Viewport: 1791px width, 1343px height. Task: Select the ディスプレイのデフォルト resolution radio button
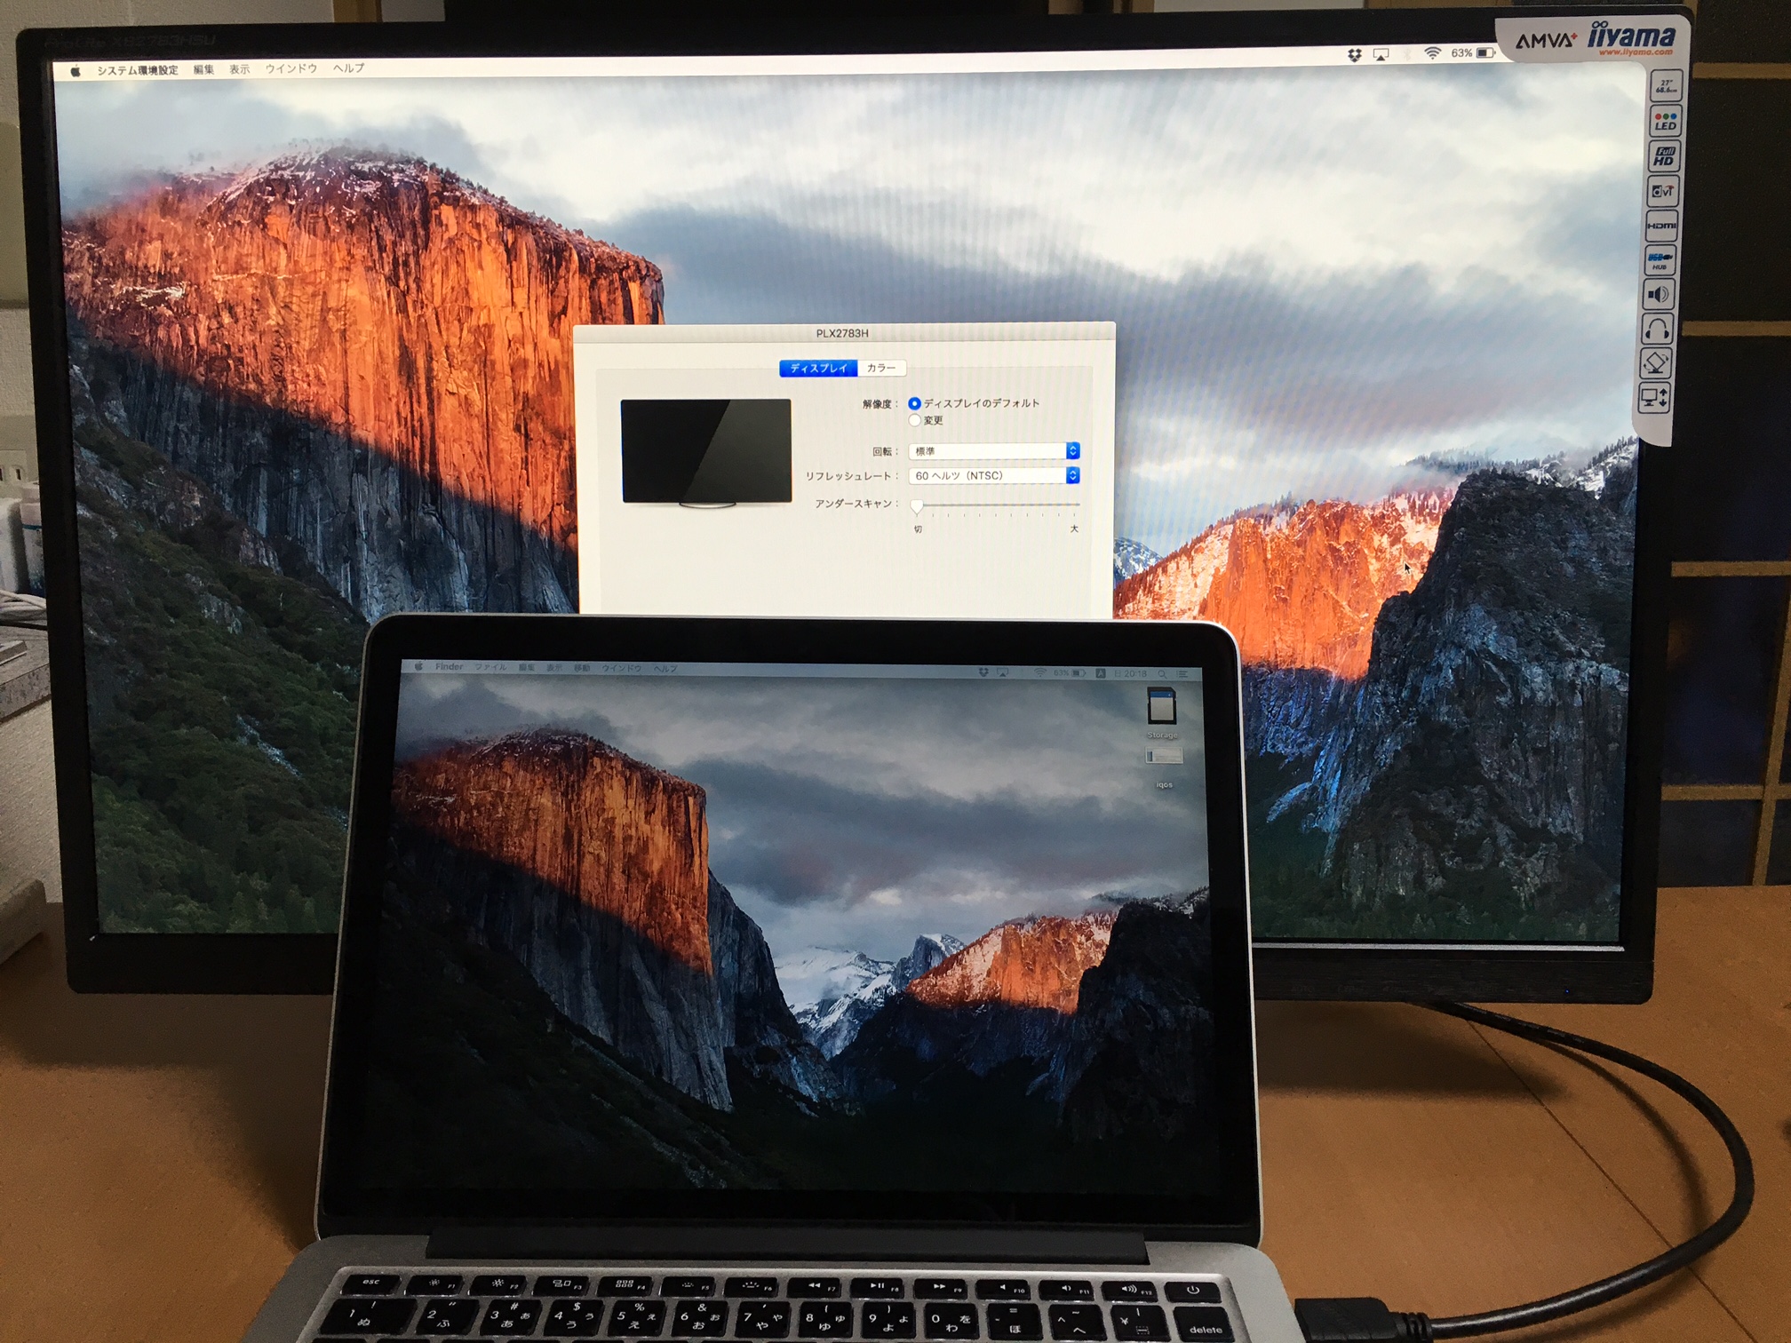(x=914, y=403)
